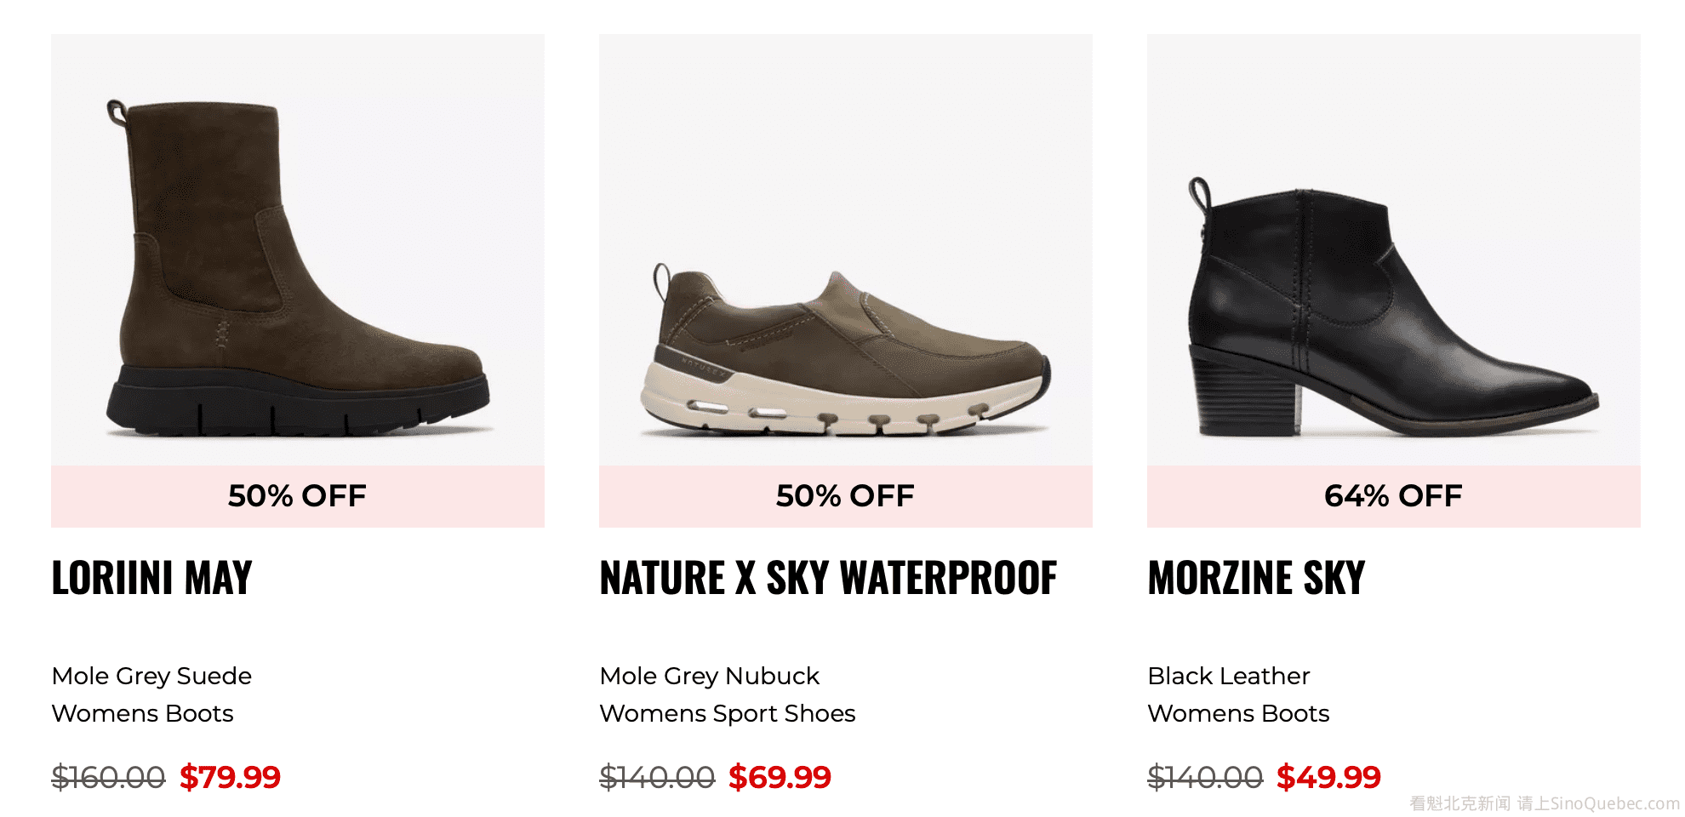The width and height of the screenshot is (1685, 817).
Task: Click the $49.99 sale price
Action: point(1328,777)
